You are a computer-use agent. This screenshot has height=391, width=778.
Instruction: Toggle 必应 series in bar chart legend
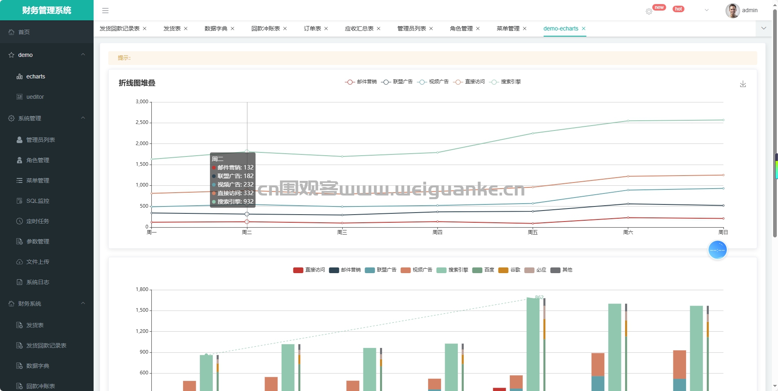(535, 270)
